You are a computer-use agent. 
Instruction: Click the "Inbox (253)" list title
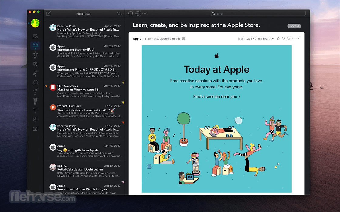click(x=83, y=14)
